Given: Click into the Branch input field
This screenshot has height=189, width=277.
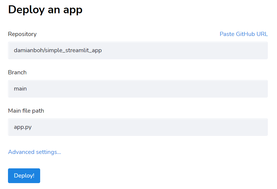Looking at the screenshot, I should [x=138, y=89].
